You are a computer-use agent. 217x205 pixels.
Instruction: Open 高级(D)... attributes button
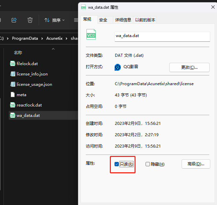(196, 164)
